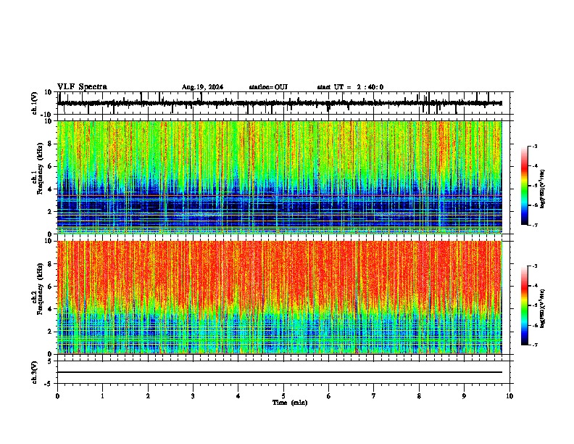The height and width of the screenshot is (444, 574).
Task: Click the "station=OUI" header text
Action: (x=268, y=87)
